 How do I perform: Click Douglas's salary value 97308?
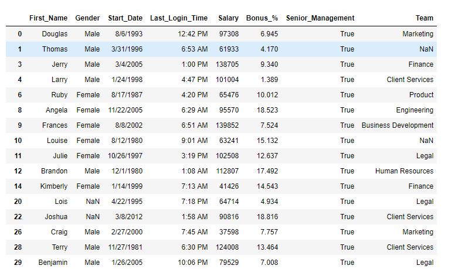pyautogui.click(x=229, y=34)
